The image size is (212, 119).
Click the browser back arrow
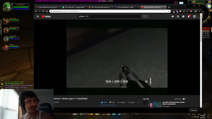pyautogui.click(x=36, y=11)
